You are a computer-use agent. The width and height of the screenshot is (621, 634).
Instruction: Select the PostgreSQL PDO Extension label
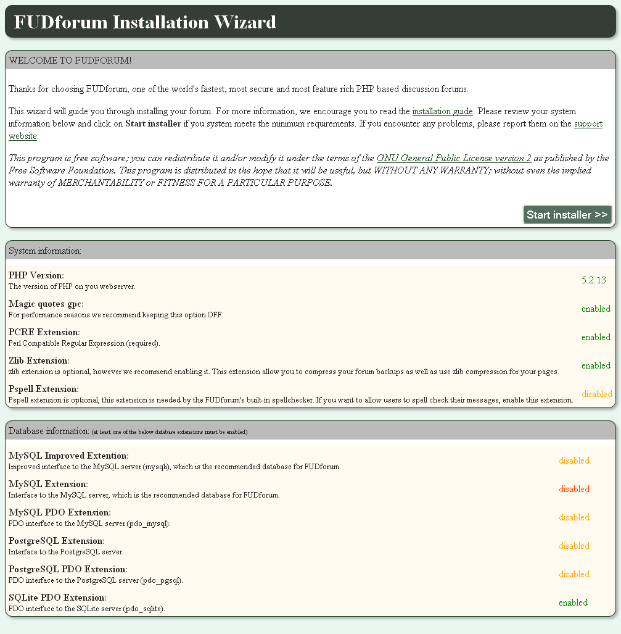[68, 569]
